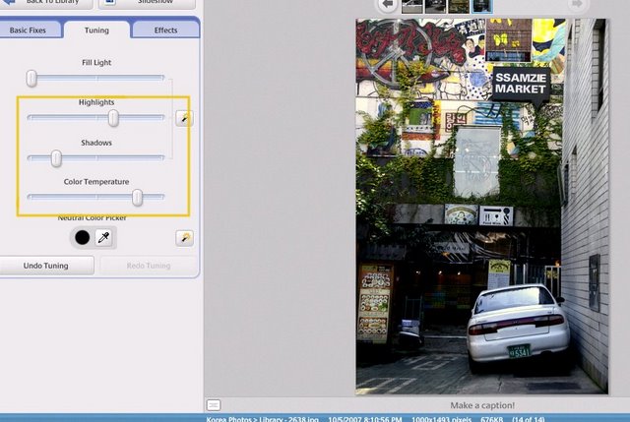Image resolution: width=630 pixels, height=422 pixels.
Task: Click the '(14 of 14)' status text
Action: [x=529, y=419]
